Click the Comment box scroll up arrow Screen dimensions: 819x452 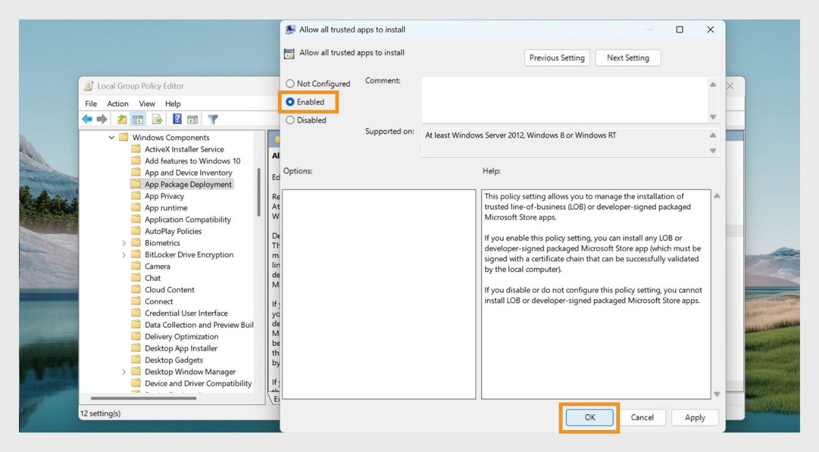tap(713, 84)
